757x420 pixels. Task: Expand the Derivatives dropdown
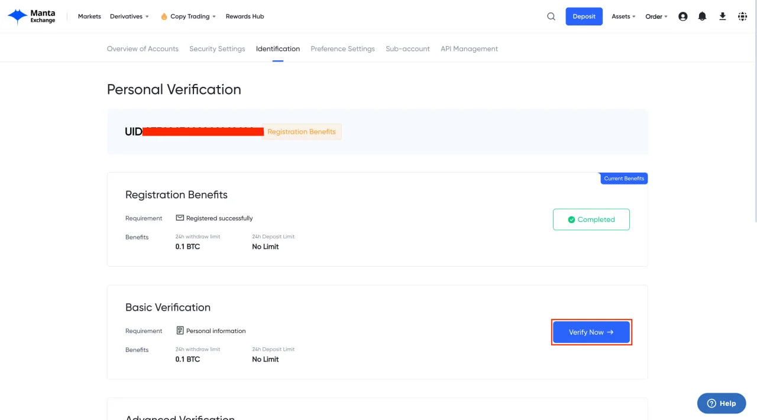coord(129,17)
